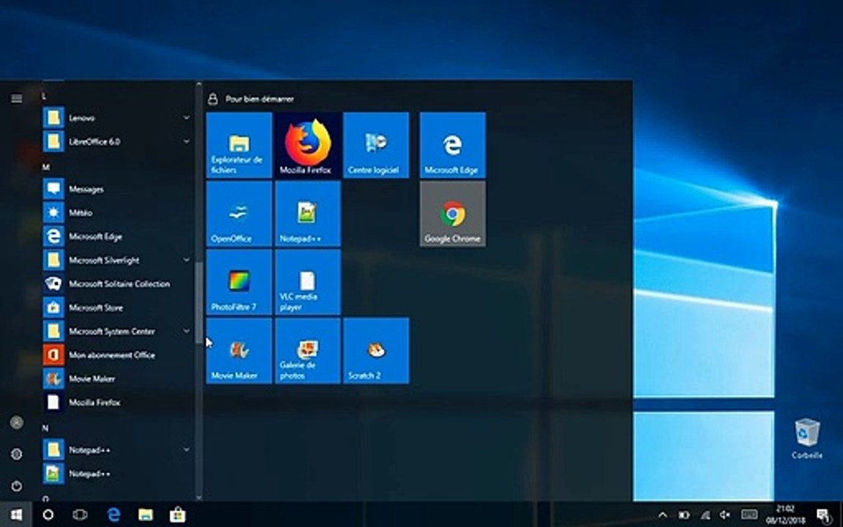Expand the Microsoft Silverlight folder chevron
Viewport: 843px width, 527px height.
point(186,260)
